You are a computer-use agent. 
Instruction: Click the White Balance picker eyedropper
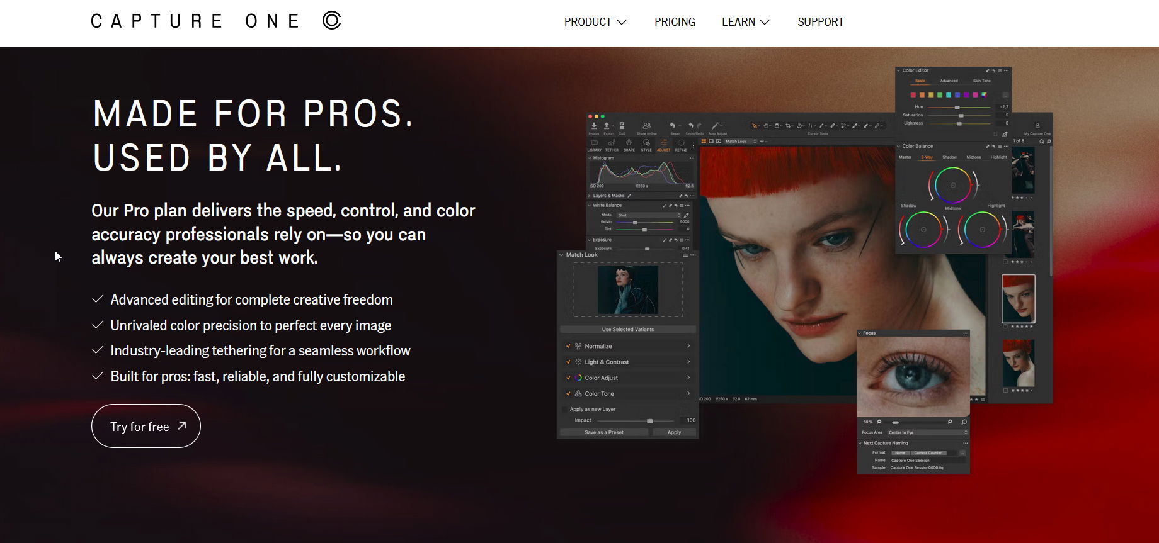click(x=687, y=215)
